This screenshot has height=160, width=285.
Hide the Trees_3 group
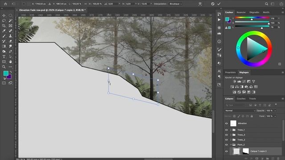pyautogui.click(x=227, y=135)
